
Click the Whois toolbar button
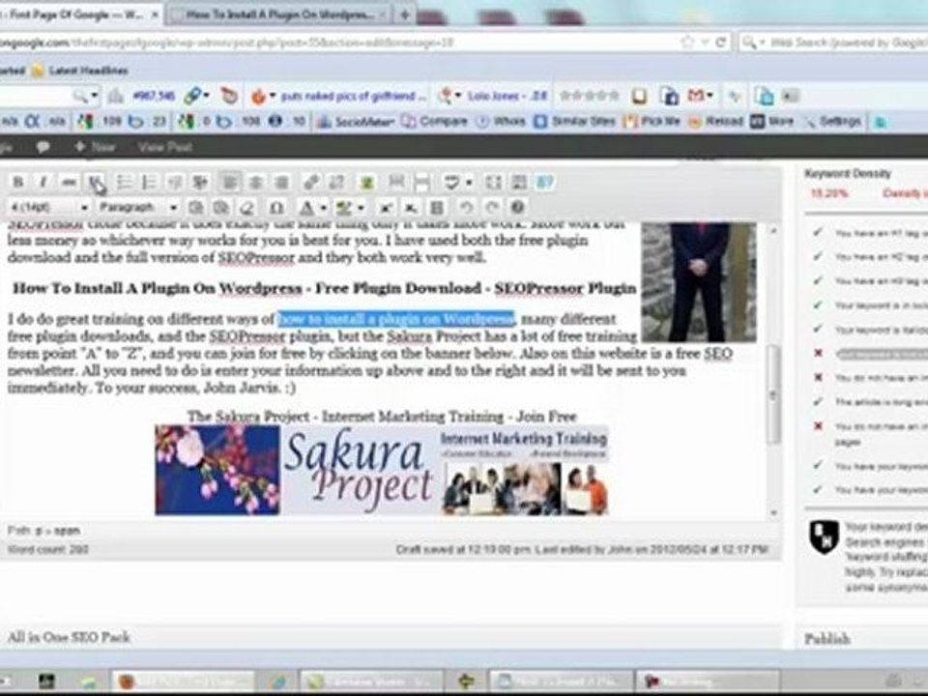(x=501, y=122)
